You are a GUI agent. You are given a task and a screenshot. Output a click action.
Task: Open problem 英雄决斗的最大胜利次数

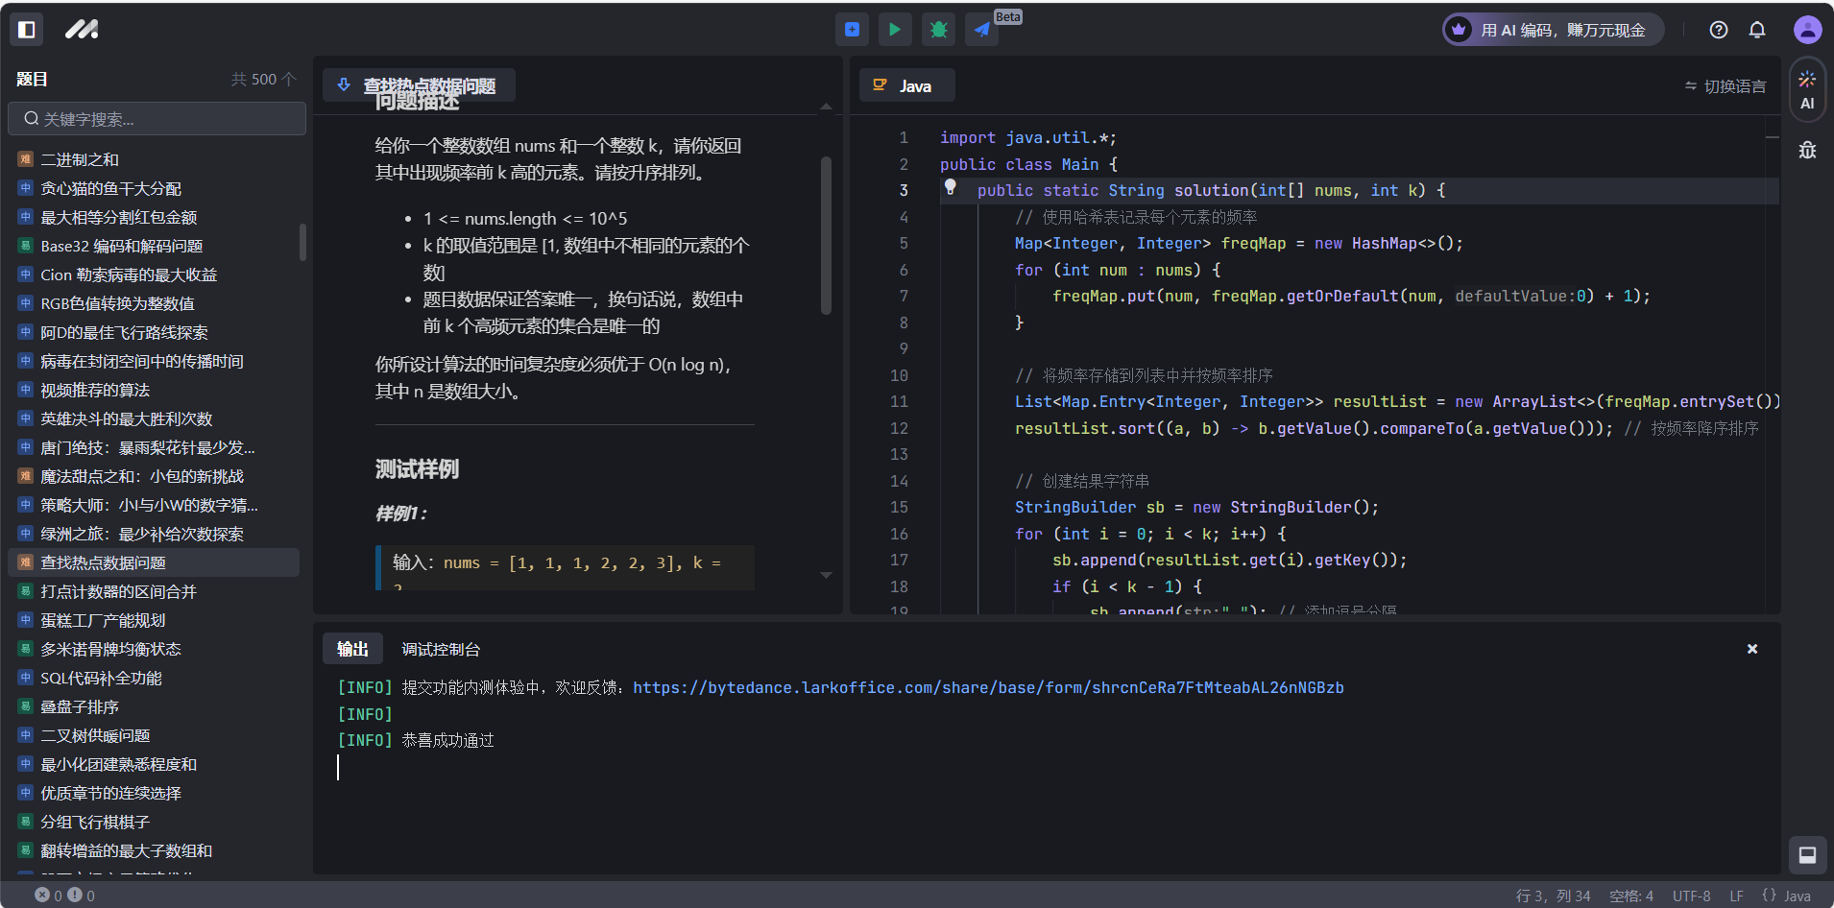(x=154, y=418)
